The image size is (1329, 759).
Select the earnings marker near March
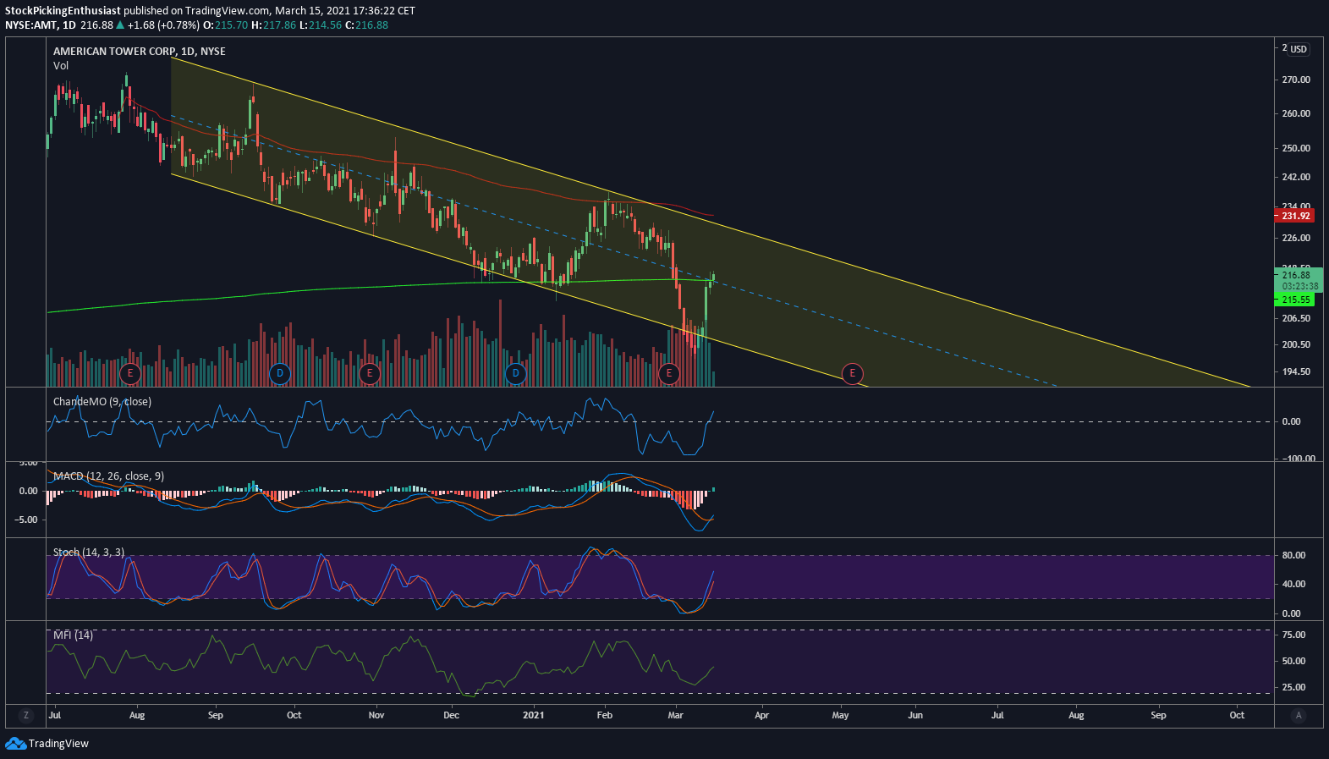[669, 373]
